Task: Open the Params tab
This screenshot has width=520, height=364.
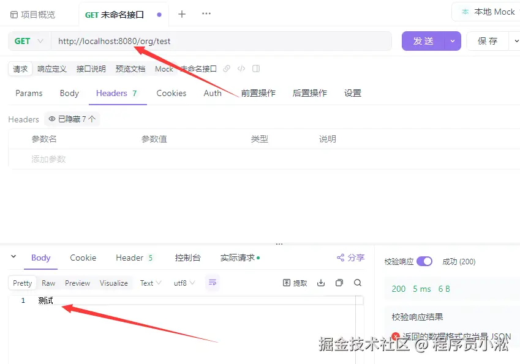Action: tap(29, 93)
